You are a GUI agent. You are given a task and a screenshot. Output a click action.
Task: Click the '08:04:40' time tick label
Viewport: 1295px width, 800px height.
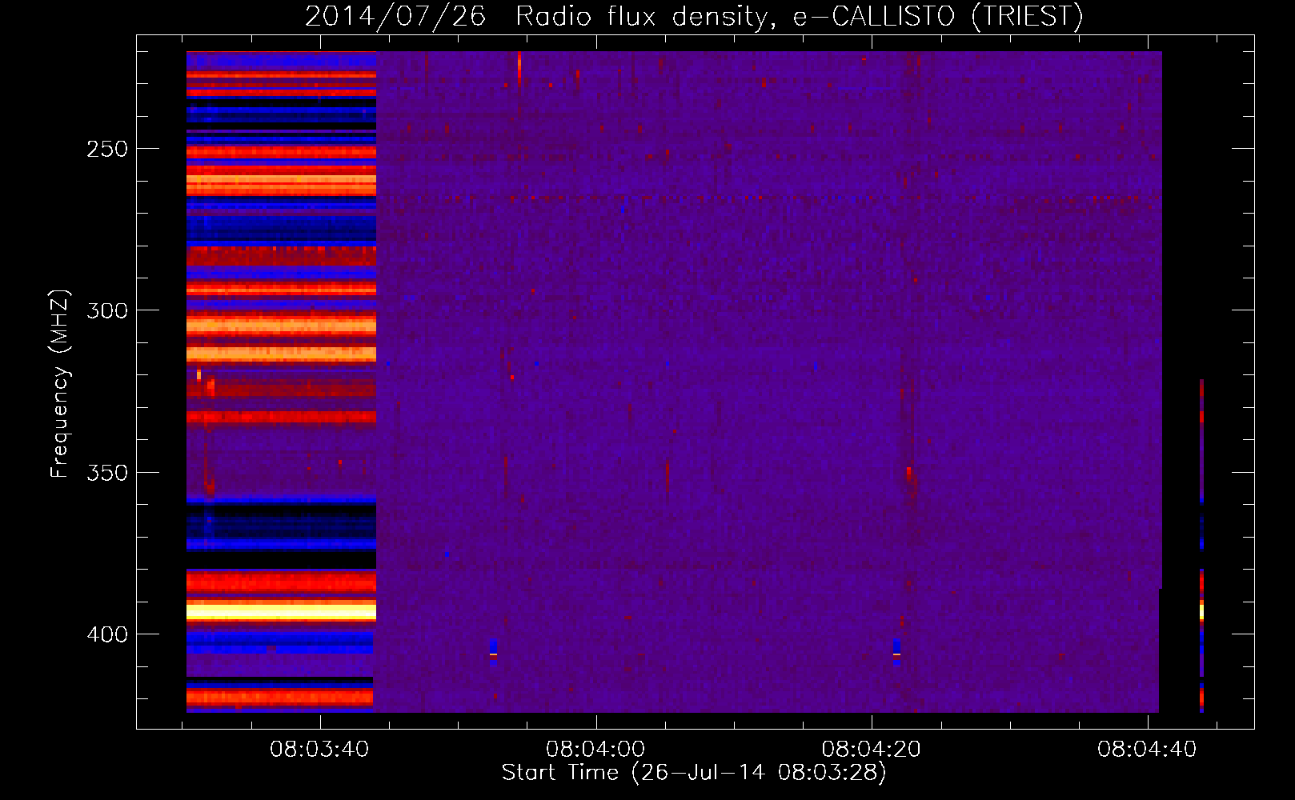coord(1147,750)
